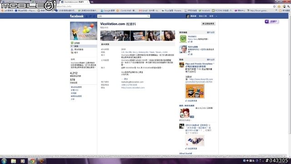Viewport: 291px width, 164px height.
Task: Open the www.vicovation.com website link
Action: (x=133, y=87)
